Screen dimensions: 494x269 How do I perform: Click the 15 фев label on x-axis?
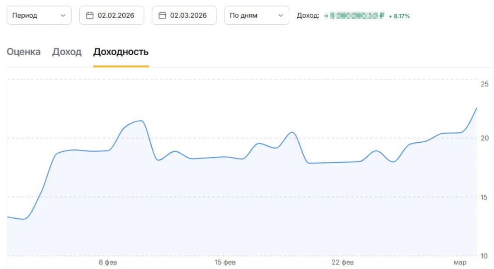(x=225, y=262)
